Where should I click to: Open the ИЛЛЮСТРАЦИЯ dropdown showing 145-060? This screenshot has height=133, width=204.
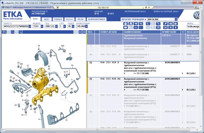point(86,26)
